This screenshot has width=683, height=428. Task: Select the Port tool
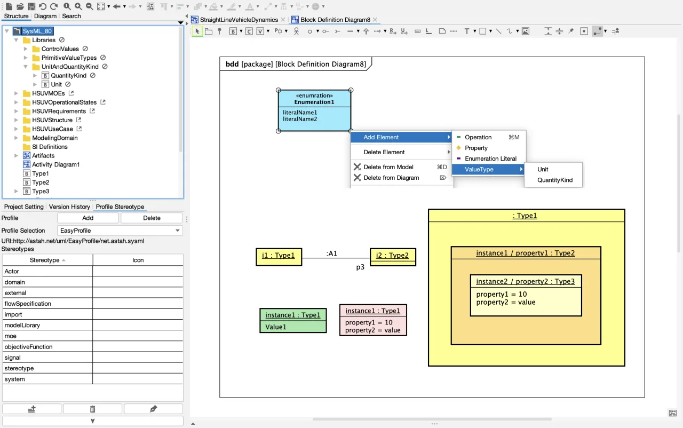(279, 31)
